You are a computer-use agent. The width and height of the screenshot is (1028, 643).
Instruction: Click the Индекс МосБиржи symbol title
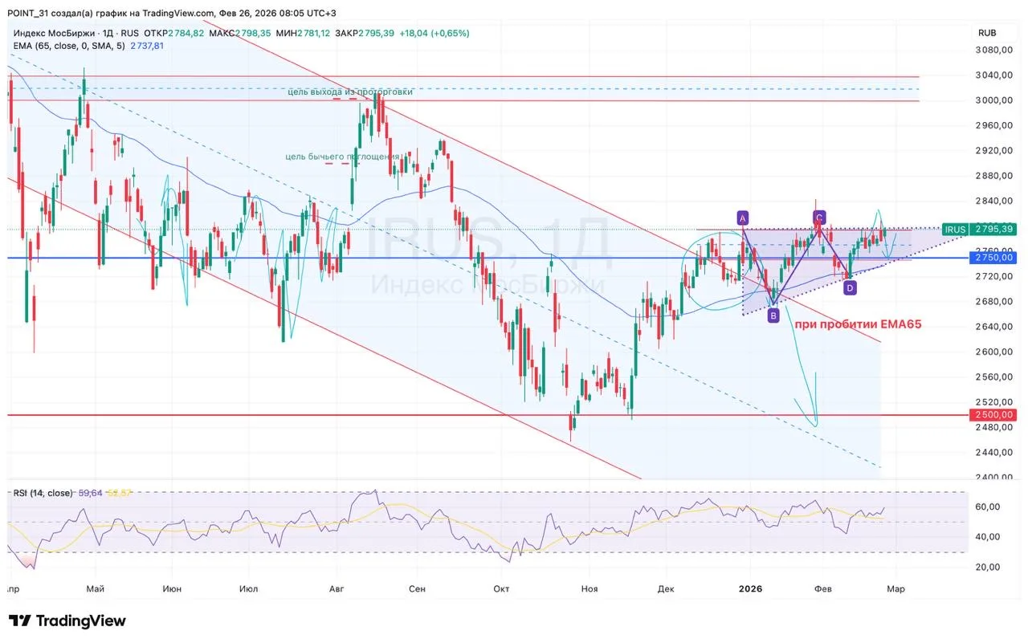(x=54, y=34)
